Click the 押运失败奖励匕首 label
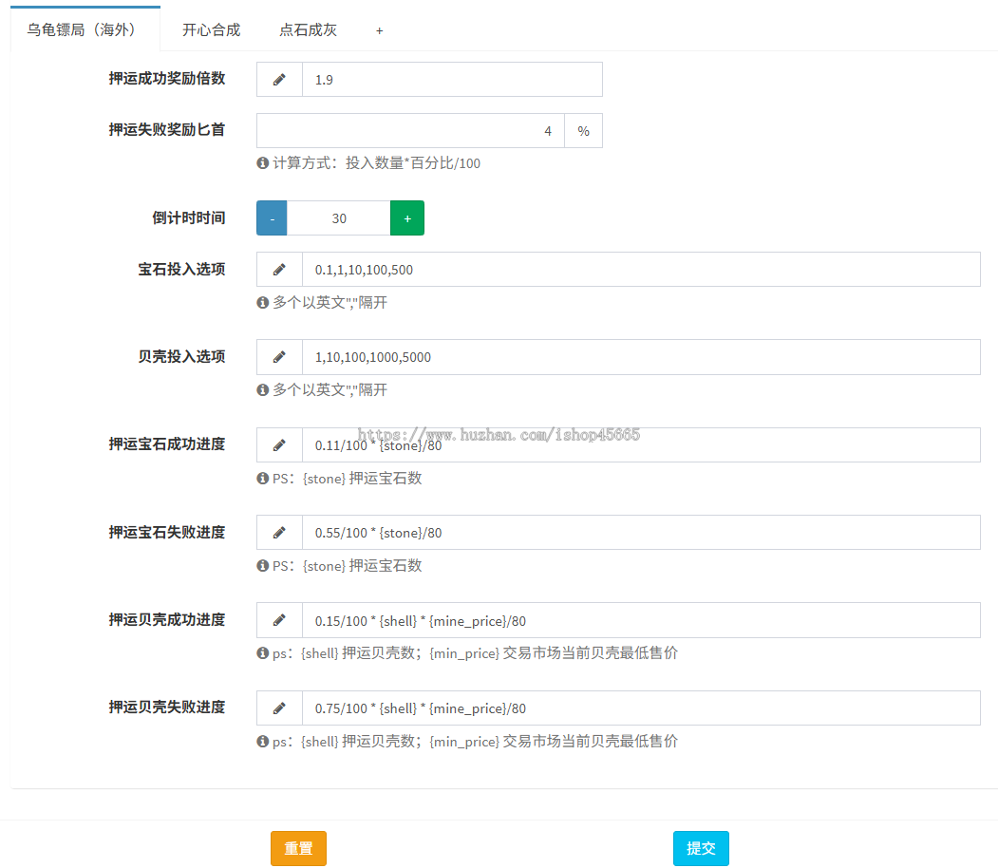The height and width of the screenshot is (868, 998). coord(167,130)
